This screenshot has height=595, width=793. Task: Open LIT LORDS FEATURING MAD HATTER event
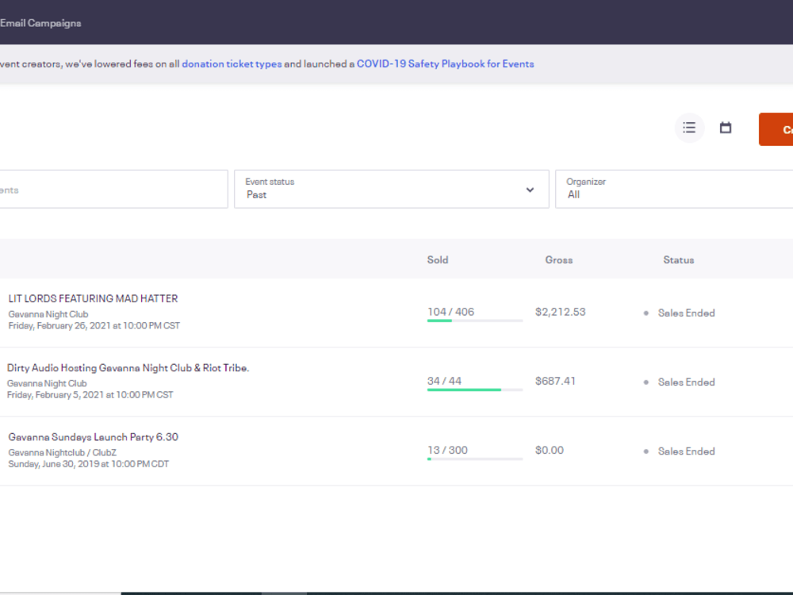point(93,298)
